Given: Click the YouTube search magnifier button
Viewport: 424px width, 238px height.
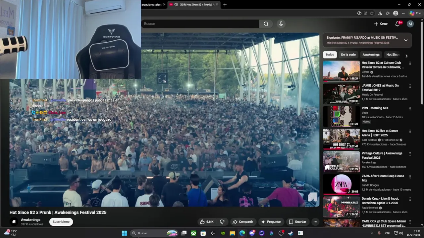Looking at the screenshot, I should click(x=266, y=24).
